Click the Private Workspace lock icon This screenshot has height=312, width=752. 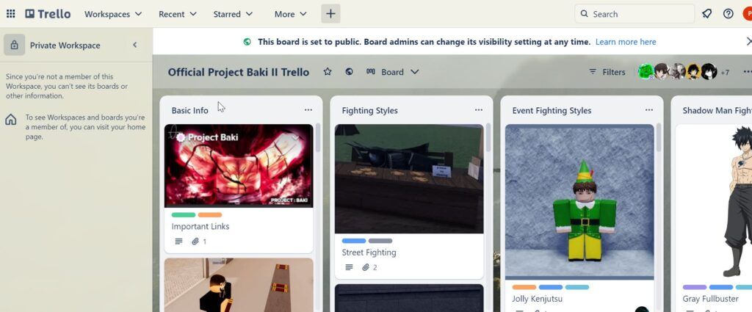pyautogui.click(x=15, y=45)
